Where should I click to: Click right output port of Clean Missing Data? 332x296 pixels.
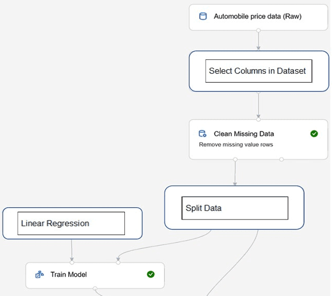(x=281, y=159)
